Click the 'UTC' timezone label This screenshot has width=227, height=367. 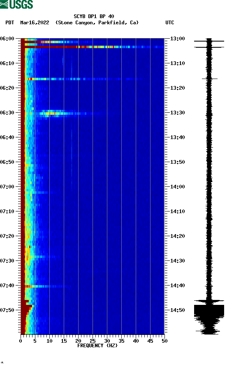click(170, 23)
